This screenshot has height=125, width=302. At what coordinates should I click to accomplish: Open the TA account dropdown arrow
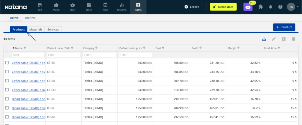tap(298, 7)
